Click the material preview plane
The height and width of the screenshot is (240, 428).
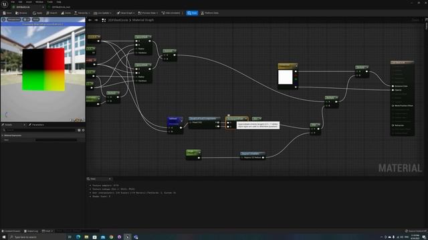(x=43, y=69)
